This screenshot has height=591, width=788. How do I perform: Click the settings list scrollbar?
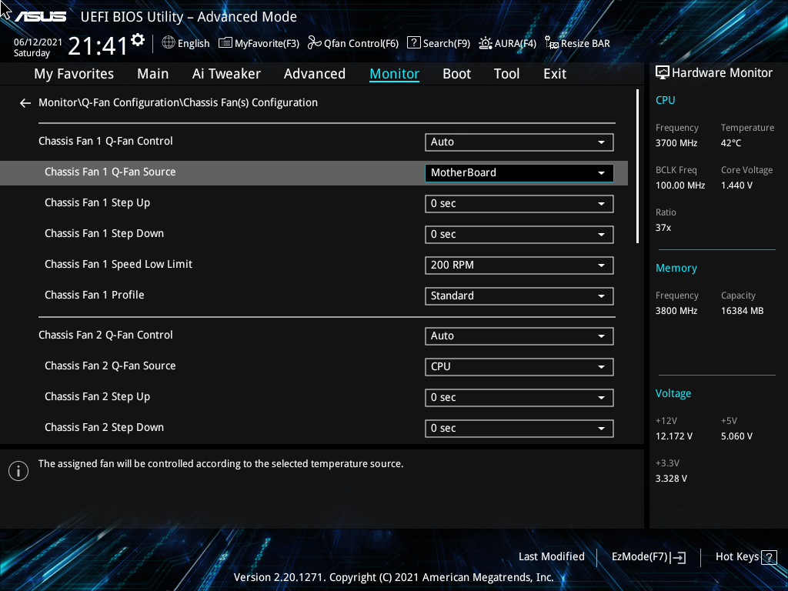(638, 166)
